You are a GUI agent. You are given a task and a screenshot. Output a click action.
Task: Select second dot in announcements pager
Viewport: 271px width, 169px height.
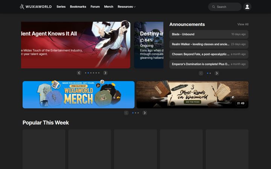[x=210, y=73]
